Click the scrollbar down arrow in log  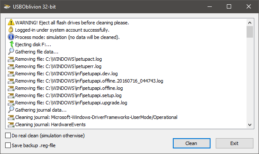point(250,125)
